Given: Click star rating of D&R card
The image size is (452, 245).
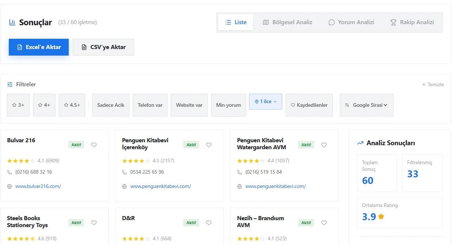Looking at the screenshot, I should 136,238.
